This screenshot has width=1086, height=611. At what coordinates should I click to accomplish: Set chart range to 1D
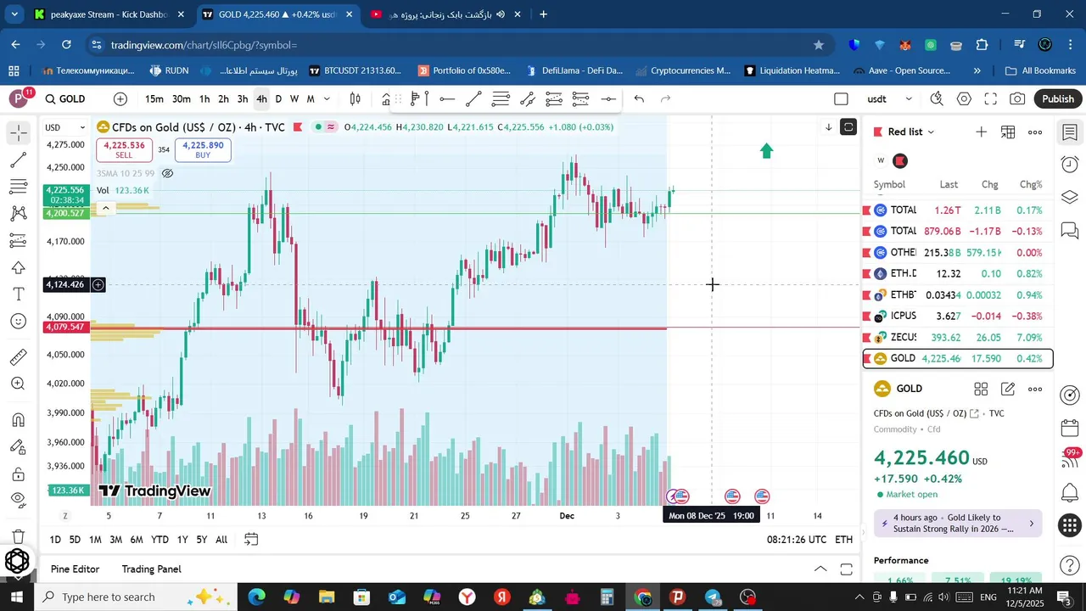[55, 540]
